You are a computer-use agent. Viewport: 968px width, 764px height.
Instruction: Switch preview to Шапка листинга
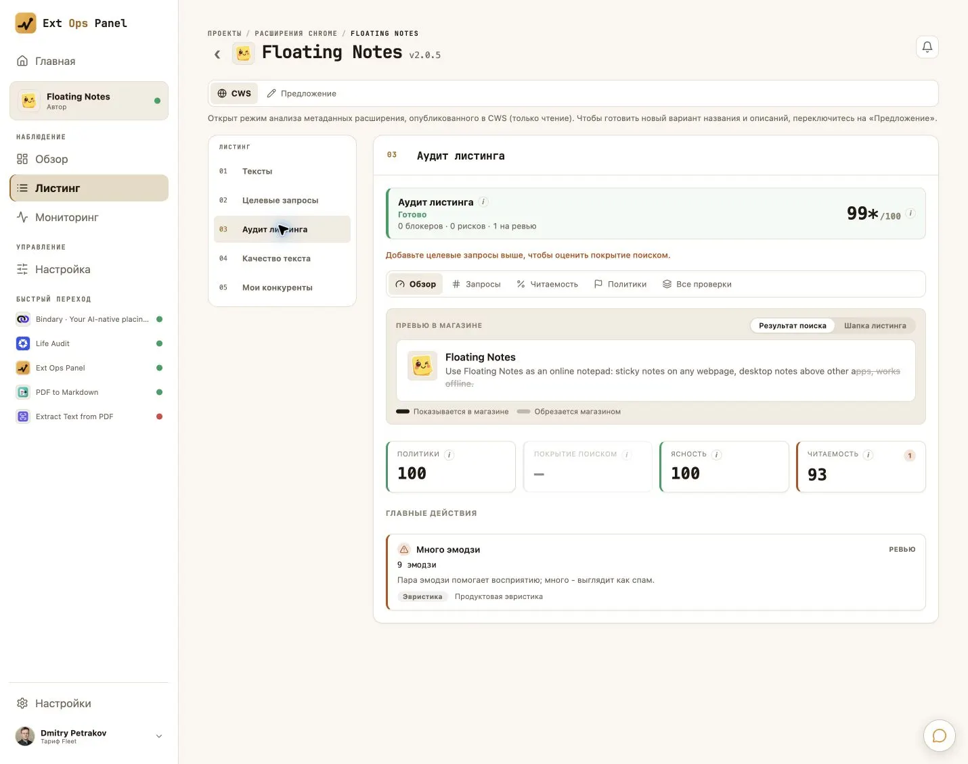pyautogui.click(x=875, y=325)
